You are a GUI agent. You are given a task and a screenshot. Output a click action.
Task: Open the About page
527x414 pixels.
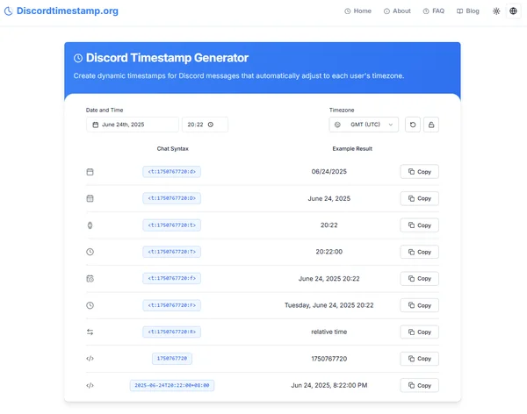397,11
